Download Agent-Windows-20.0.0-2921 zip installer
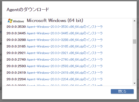 click(x=65, y=53)
